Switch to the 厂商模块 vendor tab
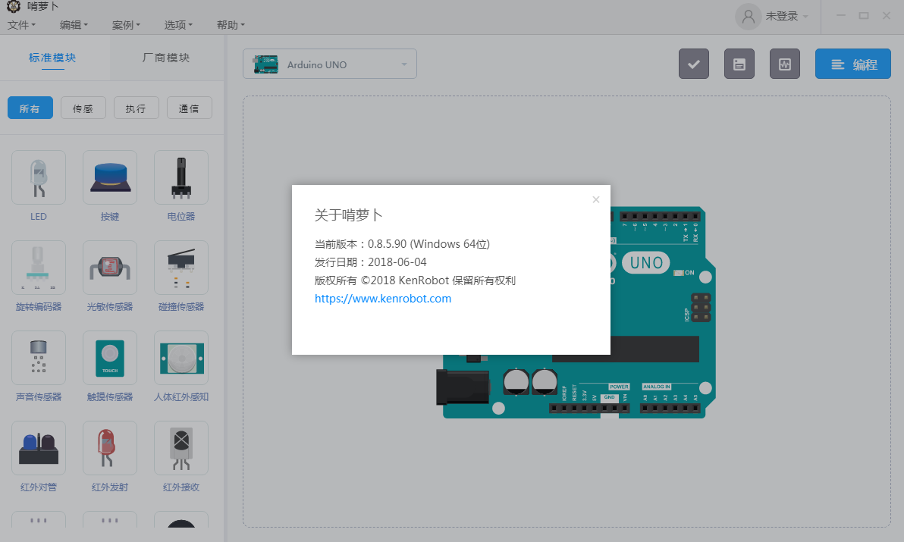This screenshot has width=904, height=542. [x=166, y=58]
